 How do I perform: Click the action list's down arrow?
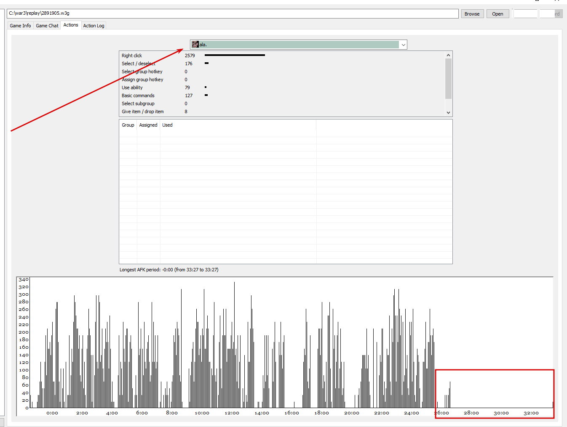[448, 112]
